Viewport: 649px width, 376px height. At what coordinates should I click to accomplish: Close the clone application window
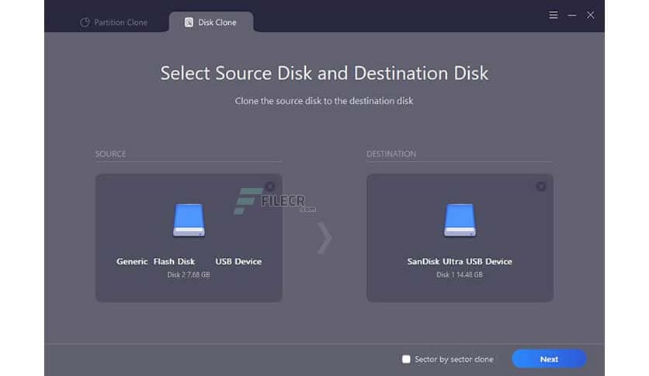[591, 15]
